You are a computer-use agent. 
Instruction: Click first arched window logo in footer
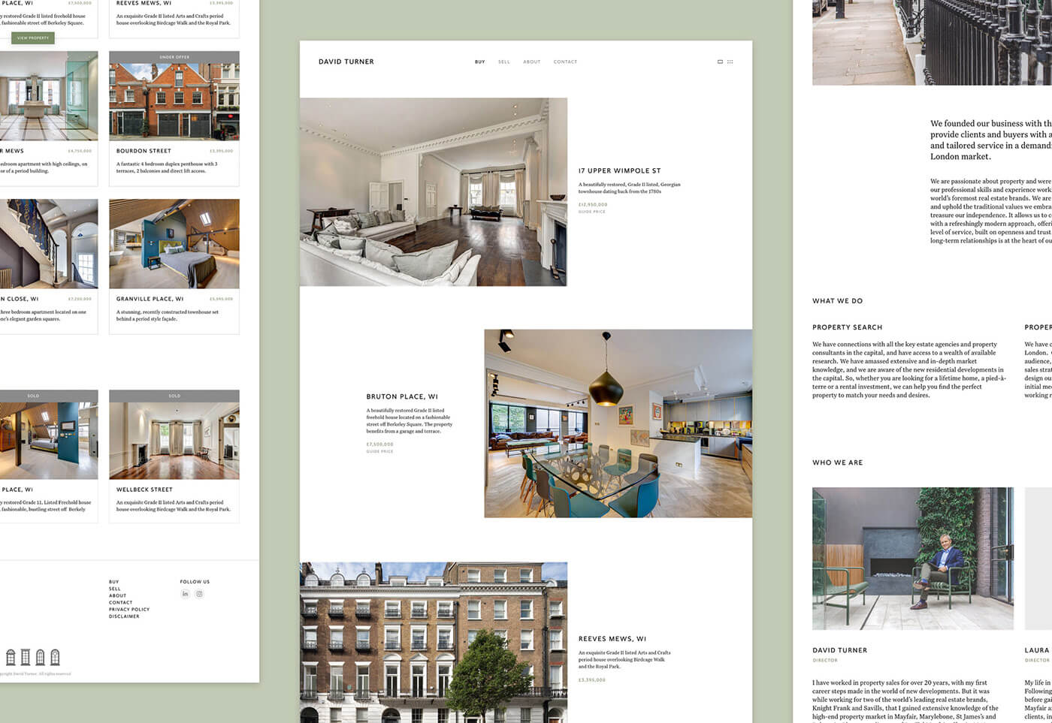coord(11,658)
